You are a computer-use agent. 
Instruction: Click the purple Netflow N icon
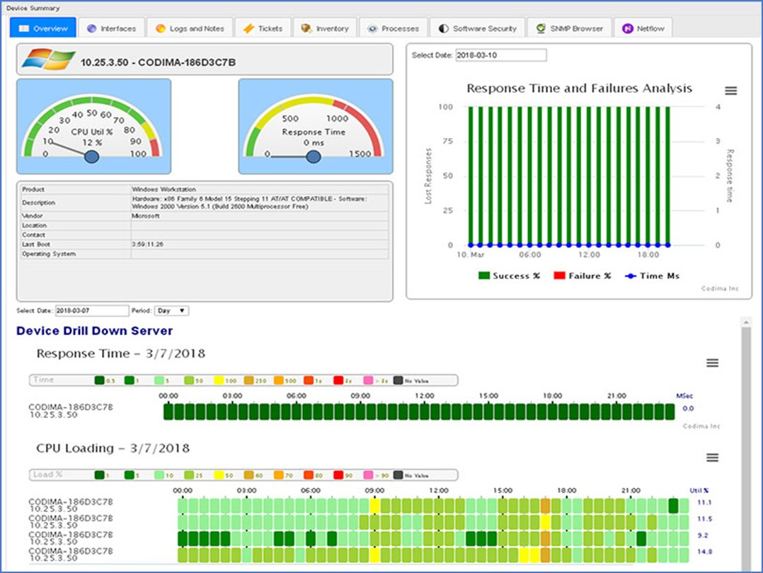(x=628, y=29)
